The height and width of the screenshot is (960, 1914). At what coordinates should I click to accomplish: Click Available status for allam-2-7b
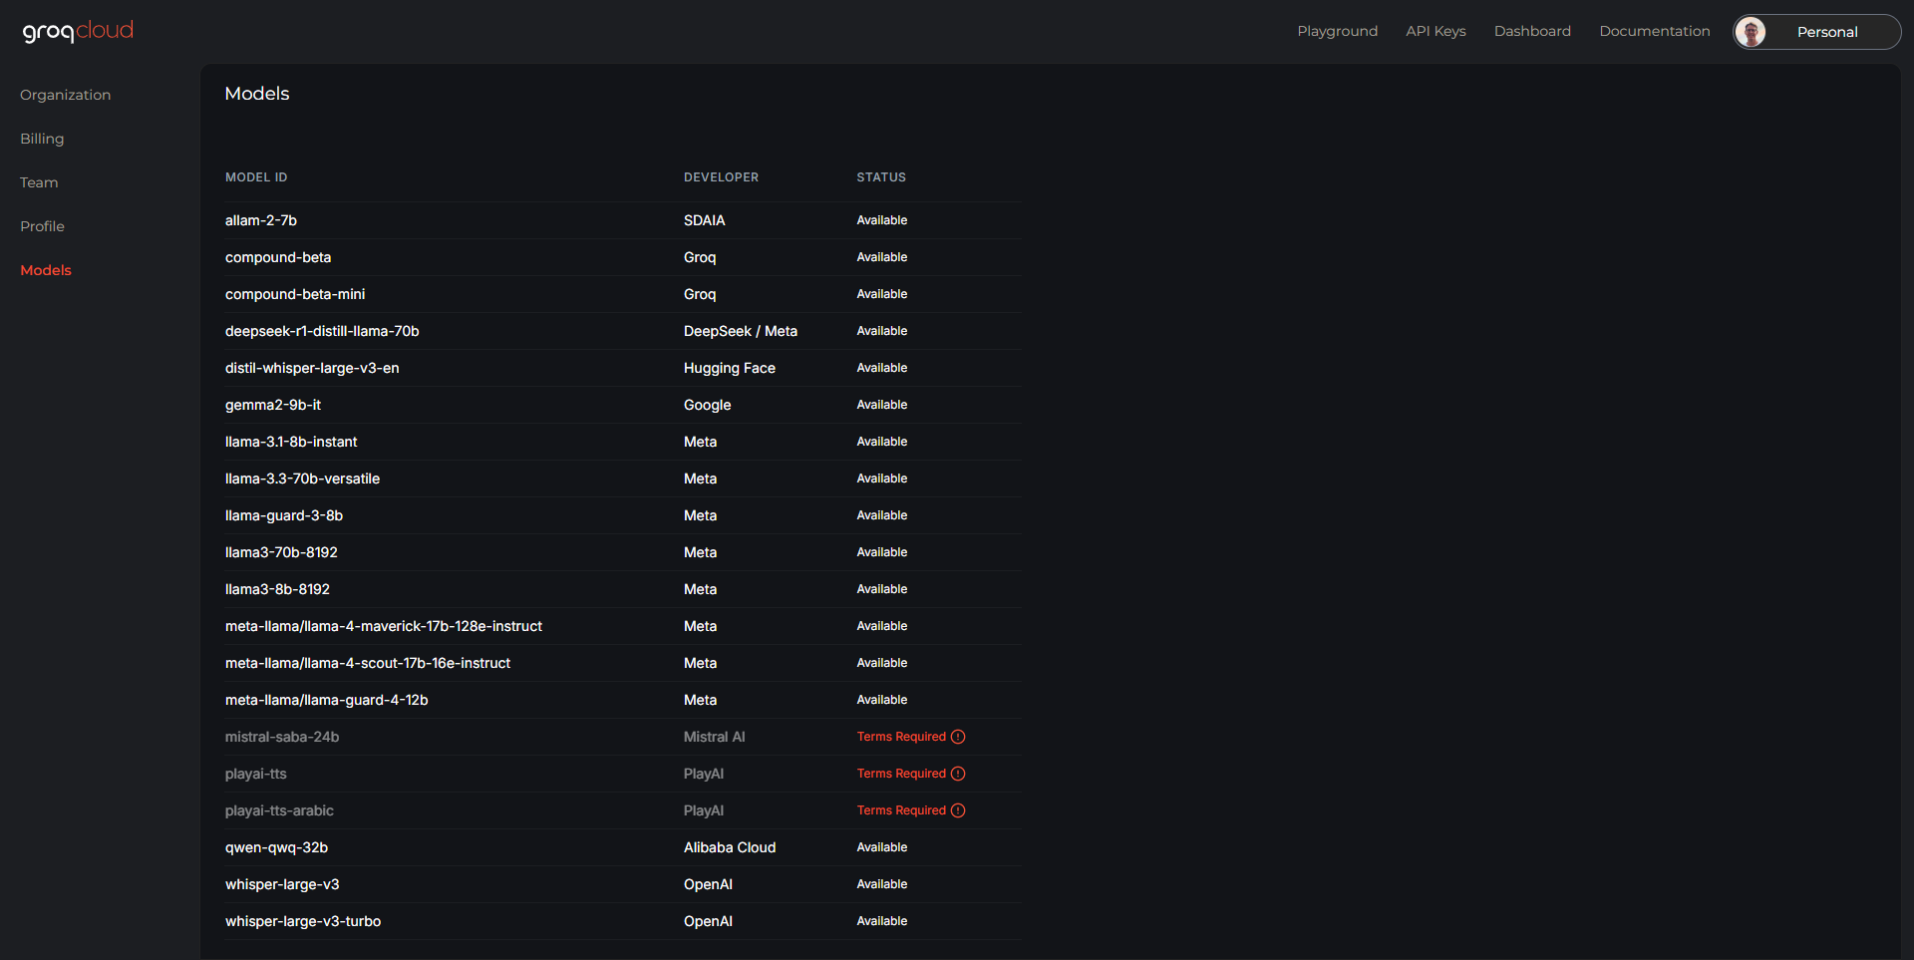(882, 220)
